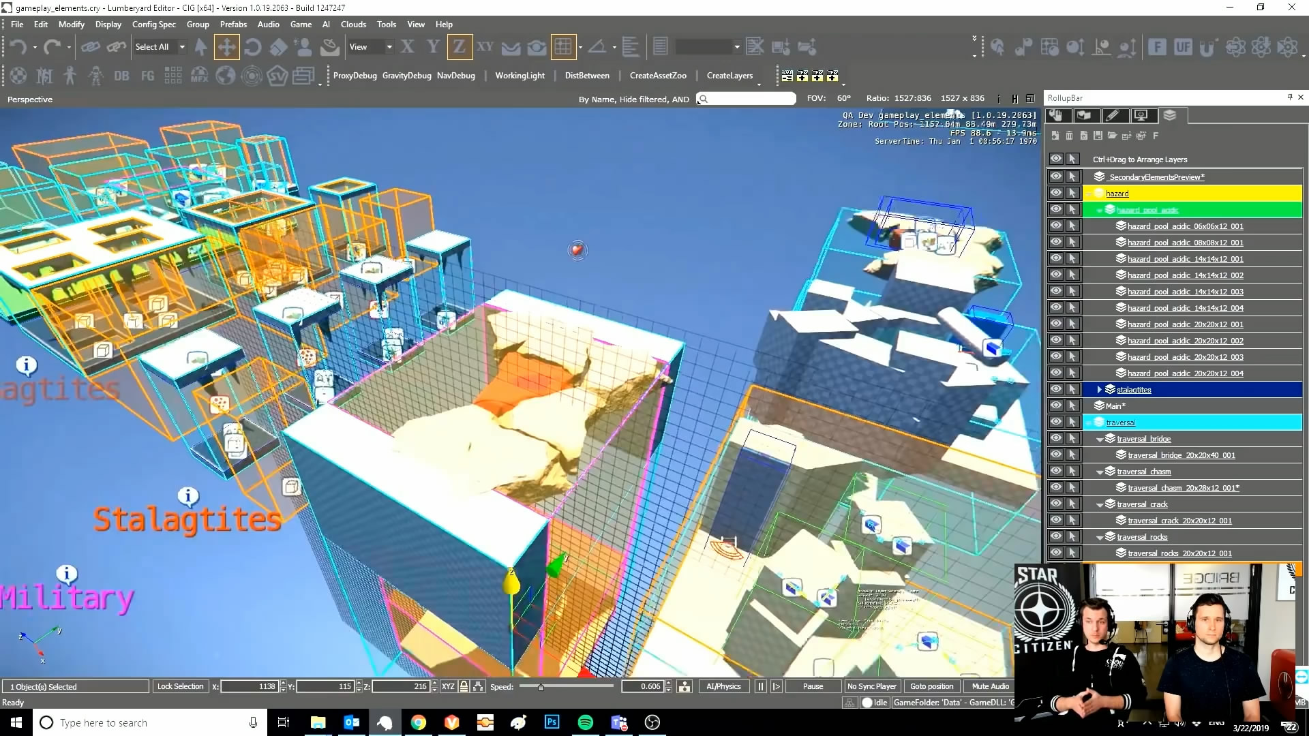Image resolution: width=1309 pixels, height=736 pixels.
Task: Adjust the camera Speed slider
Action: click(x=541, y=687)
